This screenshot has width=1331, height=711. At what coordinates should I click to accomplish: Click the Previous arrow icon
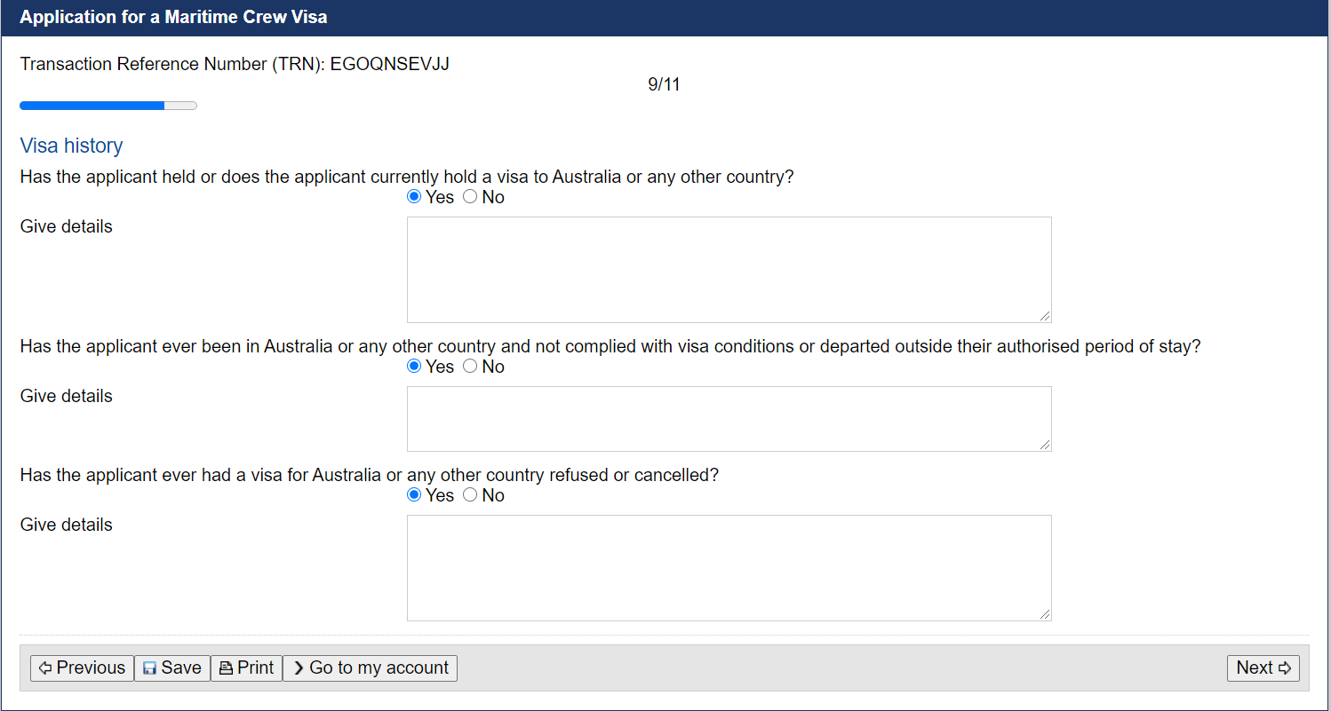point(45,668)
